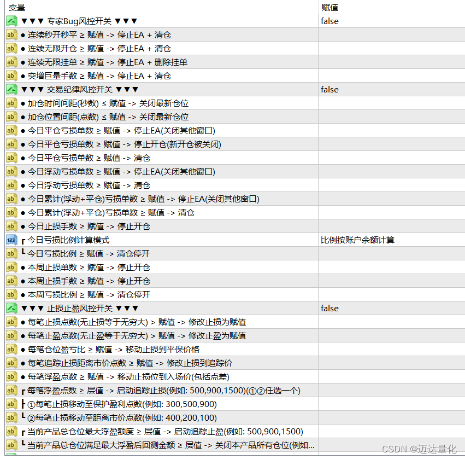Click the ab icon beside 加仓位置间距(点数)

click(x=11, y=117)
